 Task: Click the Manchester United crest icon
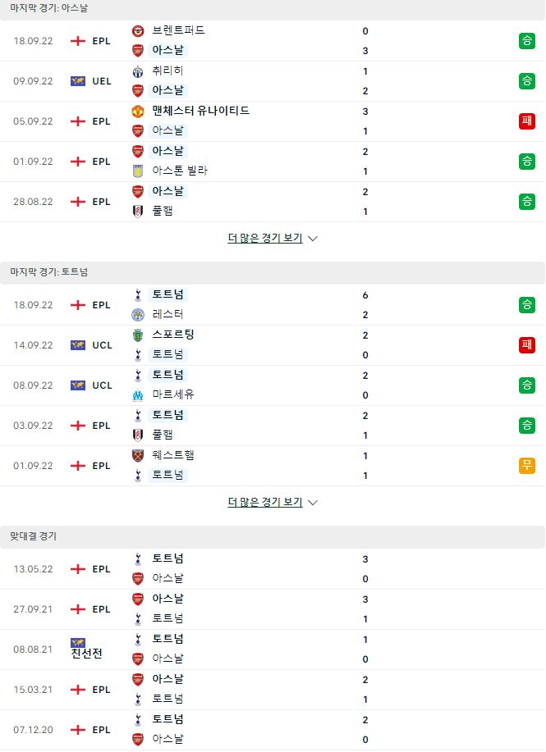coord(138,112)
